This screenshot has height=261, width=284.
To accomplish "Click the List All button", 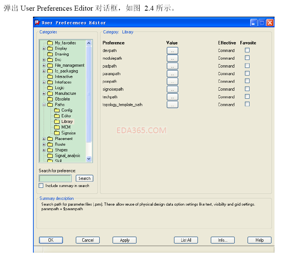I will pos(186,240).
